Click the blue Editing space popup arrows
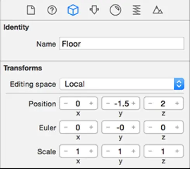The image size is (190, 169). [179, 84]
